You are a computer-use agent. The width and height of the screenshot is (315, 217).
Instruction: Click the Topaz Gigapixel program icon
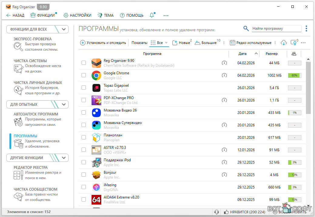click(x=96, y=88)
